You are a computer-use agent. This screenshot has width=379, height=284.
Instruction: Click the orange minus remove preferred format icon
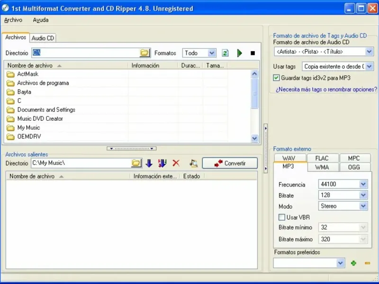368,263
